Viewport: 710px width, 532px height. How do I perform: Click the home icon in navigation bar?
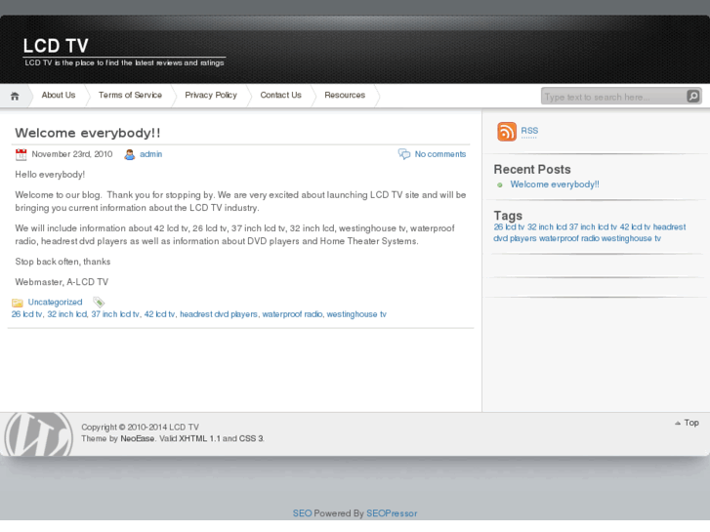pyautogui.click(x=15, y=96)
